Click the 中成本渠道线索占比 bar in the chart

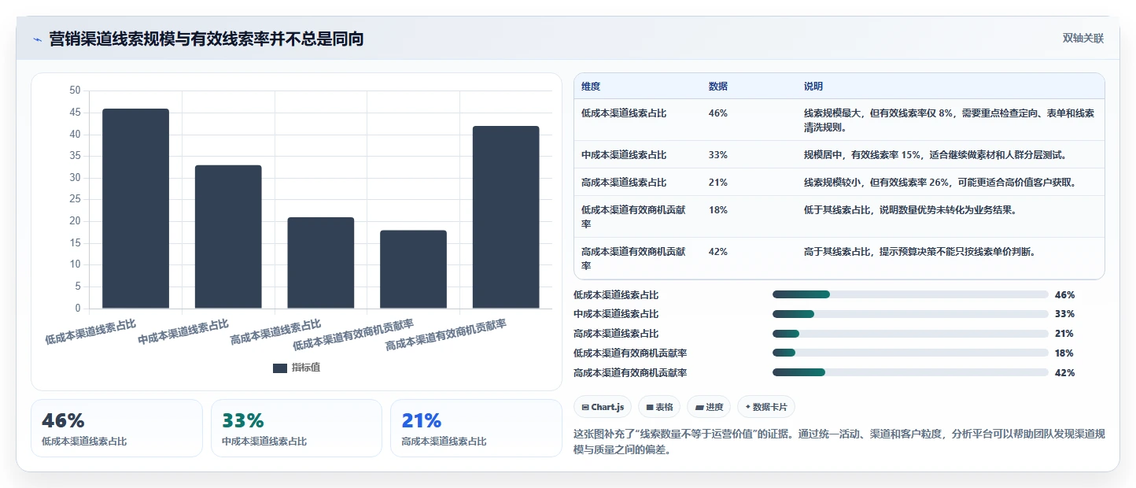228,237
